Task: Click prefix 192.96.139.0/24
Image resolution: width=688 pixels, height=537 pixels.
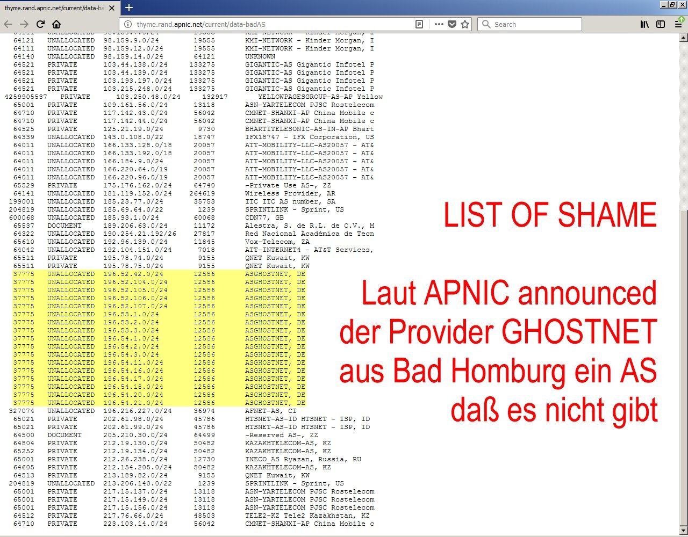Action: [x=135, y=242]
